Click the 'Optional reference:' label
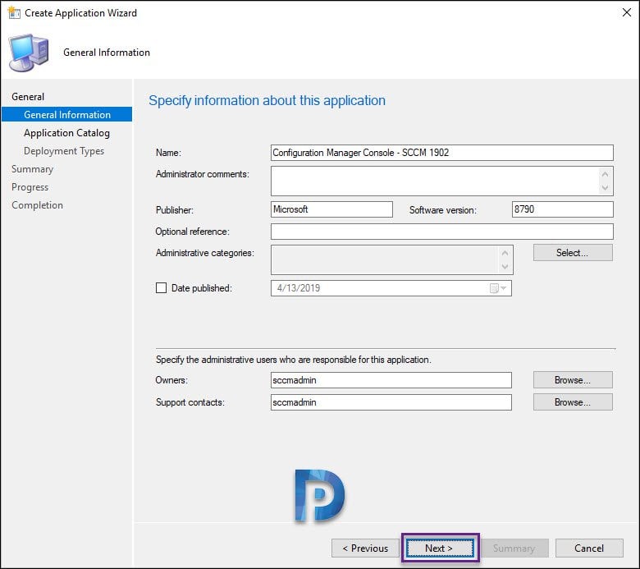This screenshot has height=569, width=640. (193, 232)
